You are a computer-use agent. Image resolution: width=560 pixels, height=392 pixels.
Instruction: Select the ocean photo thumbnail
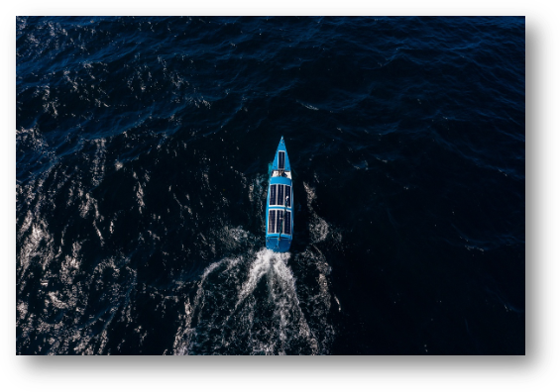(x=271, y=185)
